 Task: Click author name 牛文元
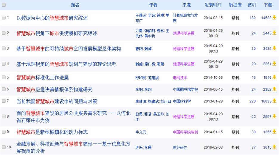142,132
